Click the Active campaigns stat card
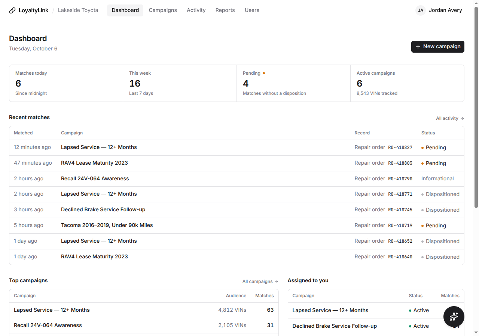This screenshot has width=479, height=336. pos(407,83)
